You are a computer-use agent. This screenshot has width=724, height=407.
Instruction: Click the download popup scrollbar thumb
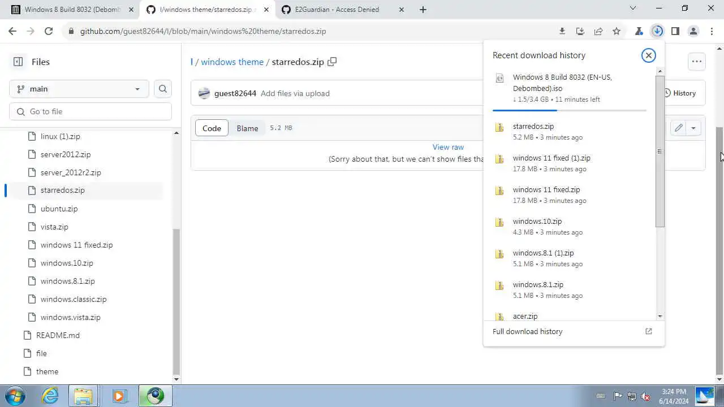(x=660, y=151)
